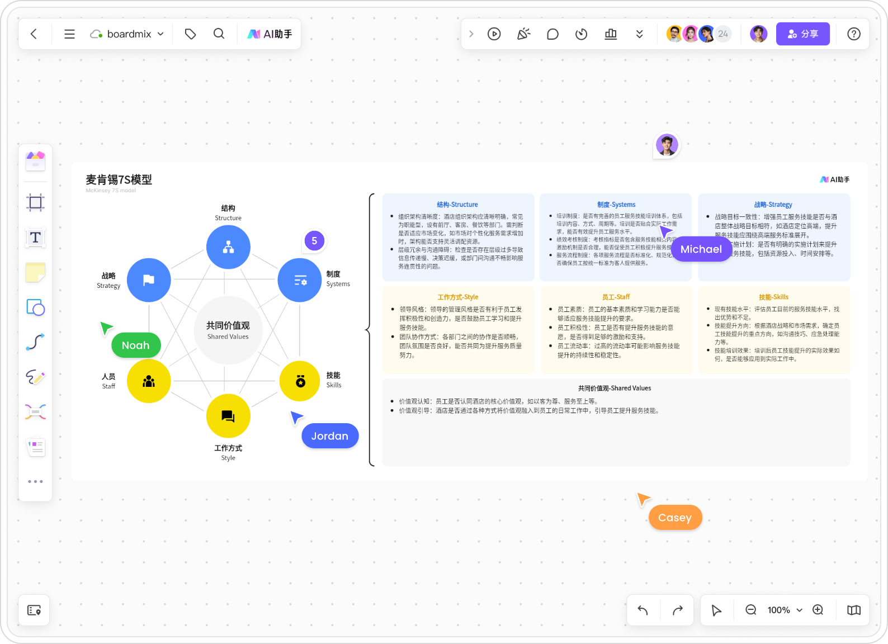Select the 工作方式-Style card heading
This screenshot has height=644, width=888.
click(458, 297)
